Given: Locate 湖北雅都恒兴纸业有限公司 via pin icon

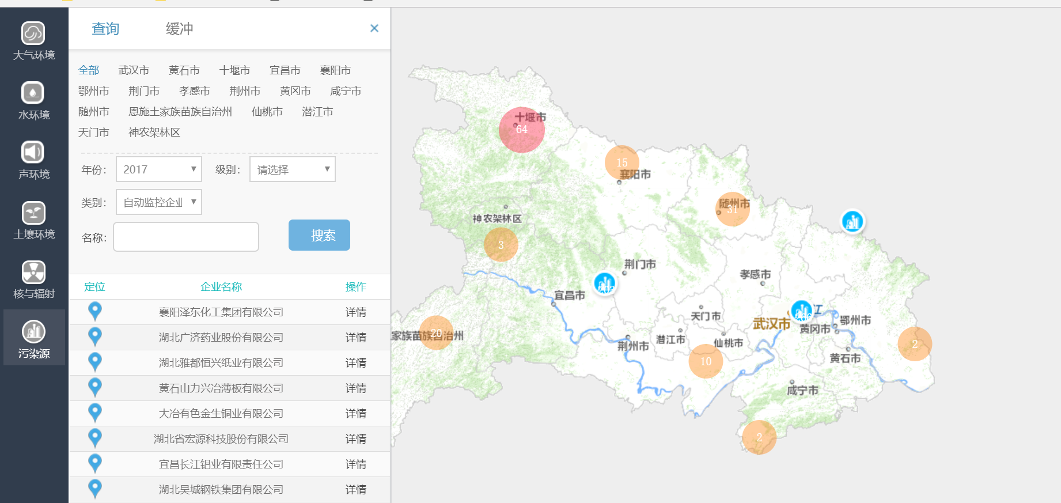Looking at the screenshot, I should click(x=95, y=362).
